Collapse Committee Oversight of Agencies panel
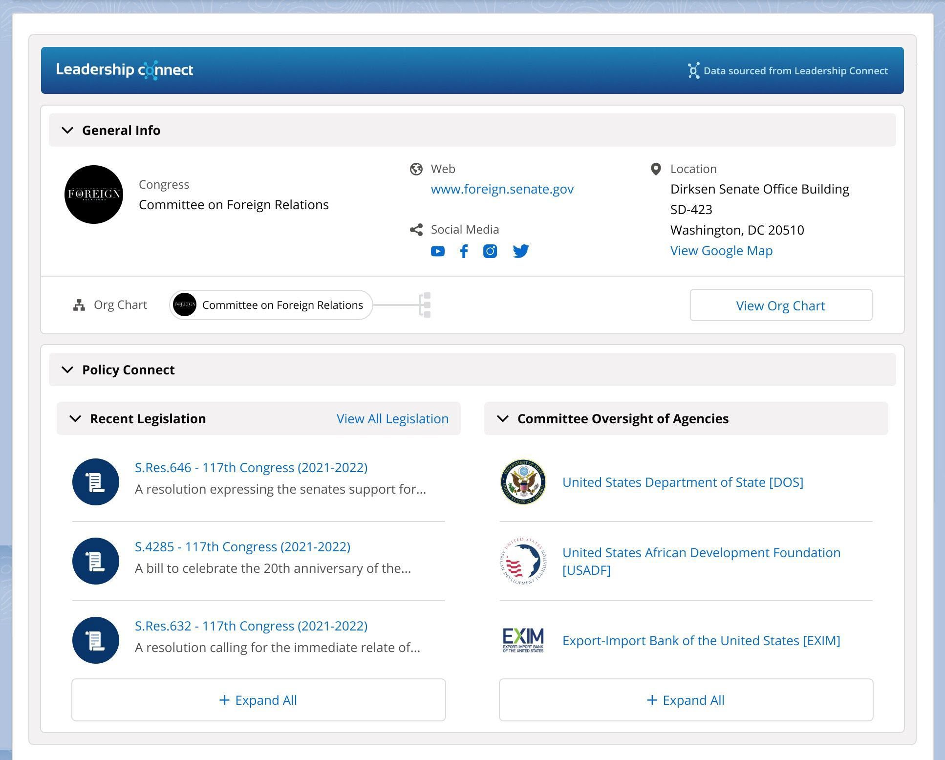This screenshot has height=760, width=945. tap(503, 419)
